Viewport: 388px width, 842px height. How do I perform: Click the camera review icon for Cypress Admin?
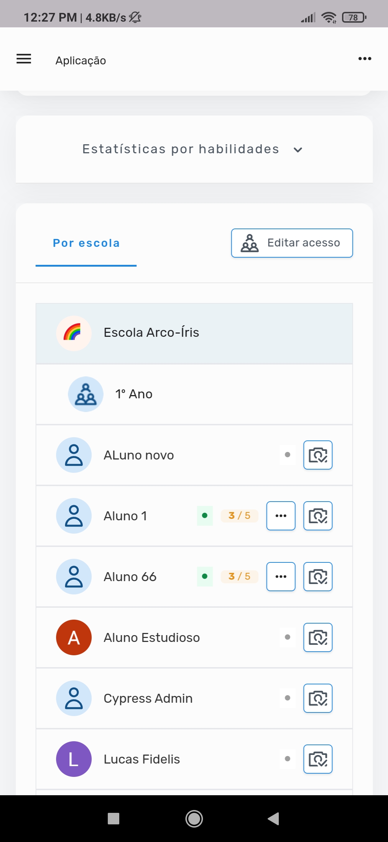tap(318, 698)
